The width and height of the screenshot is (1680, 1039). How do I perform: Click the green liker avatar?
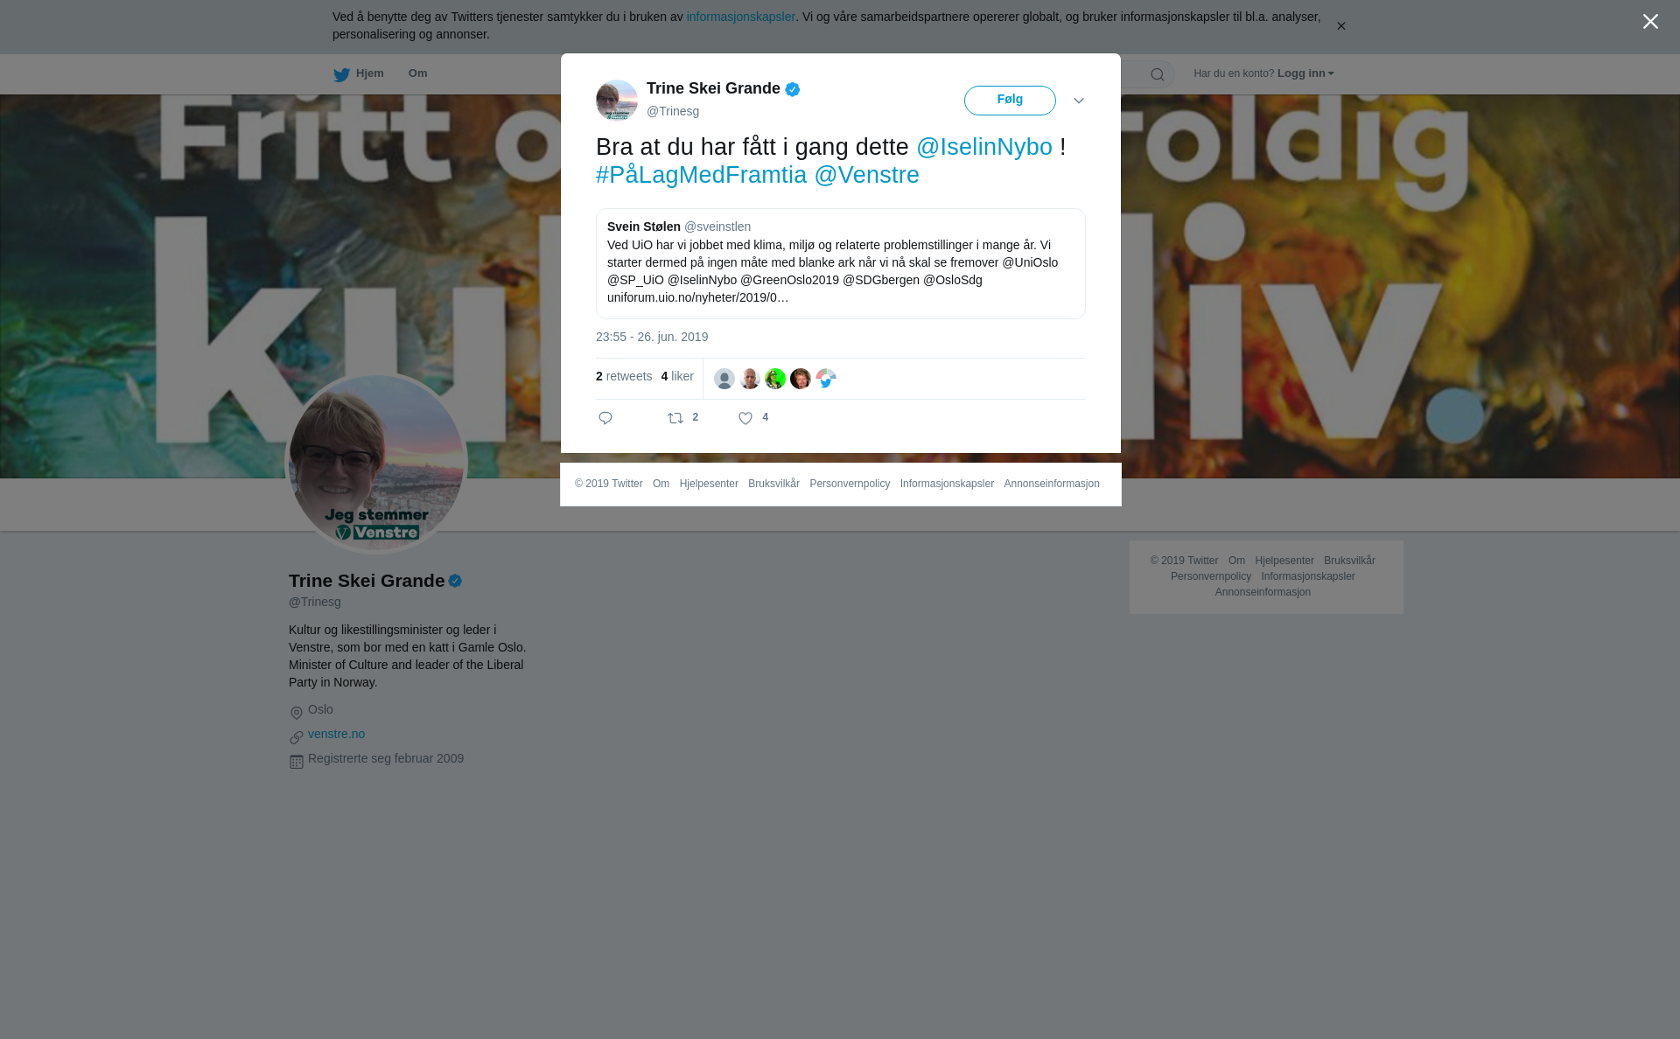click(x=775, y=379)
